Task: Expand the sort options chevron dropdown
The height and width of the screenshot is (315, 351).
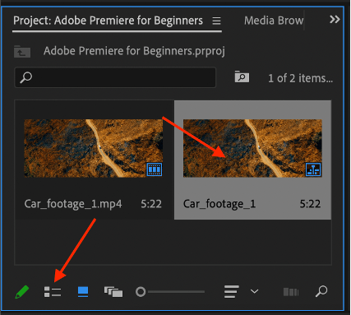Action: [x=255, y=291]
